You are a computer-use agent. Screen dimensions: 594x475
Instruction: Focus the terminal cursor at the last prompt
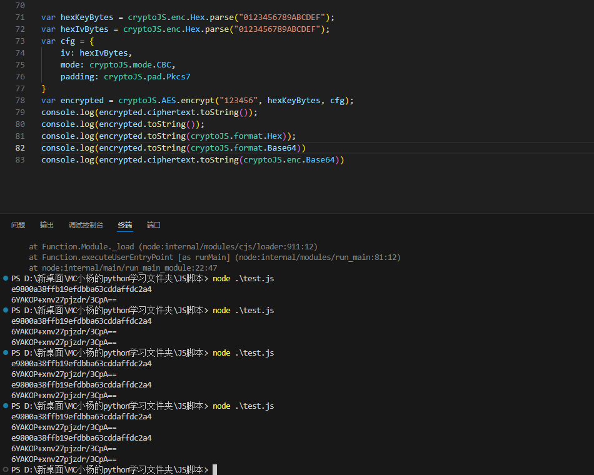(x=214, y=469)
